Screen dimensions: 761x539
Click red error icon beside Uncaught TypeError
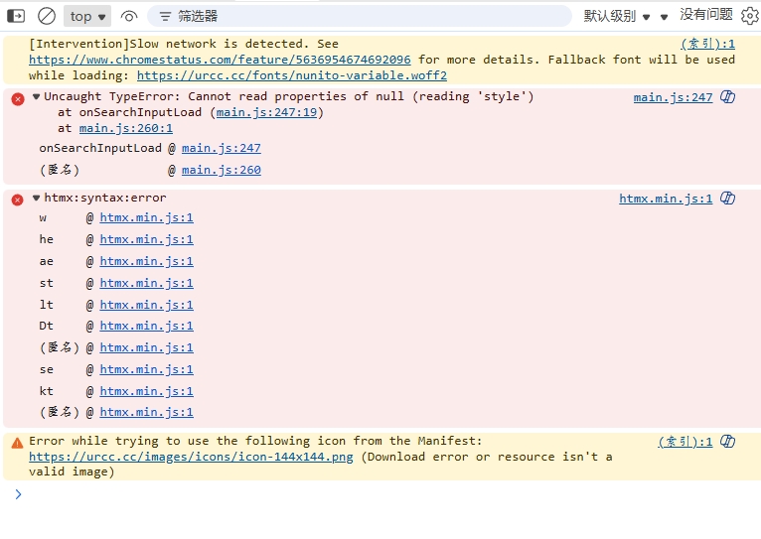pyautogui.click(x=17, y=98)
